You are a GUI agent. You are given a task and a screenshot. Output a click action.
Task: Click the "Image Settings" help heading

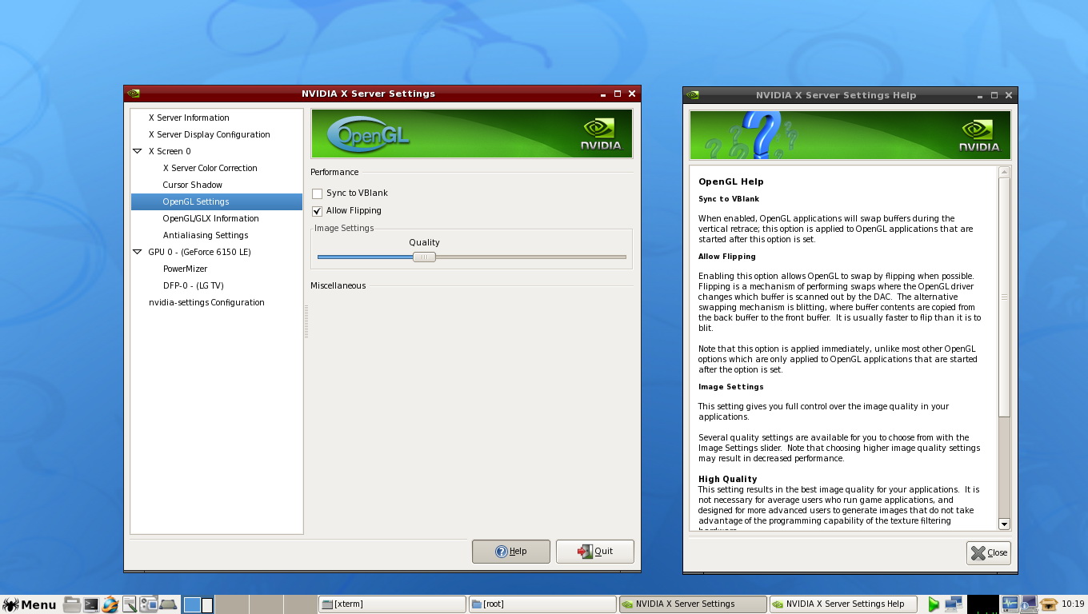[731, 387]
